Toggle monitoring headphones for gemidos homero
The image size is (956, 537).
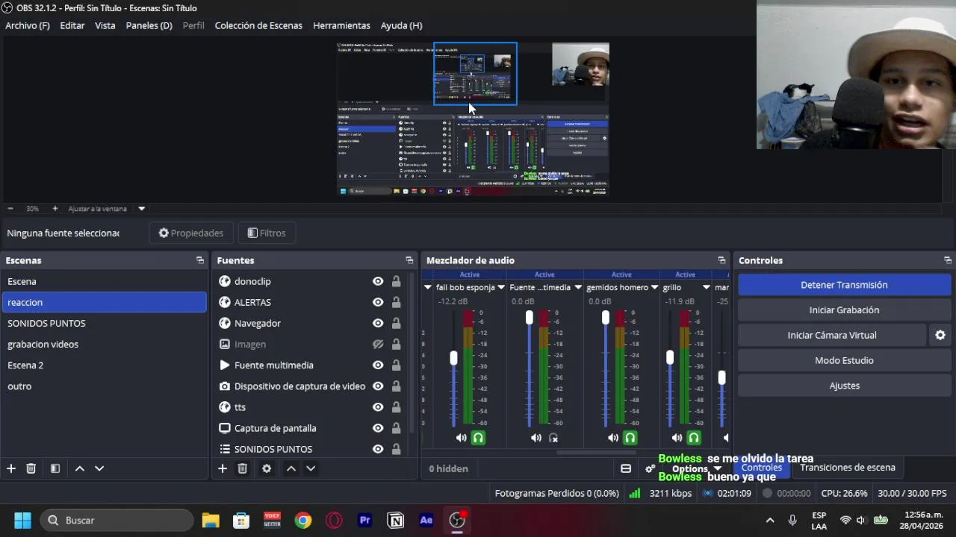tap(630, 438)
